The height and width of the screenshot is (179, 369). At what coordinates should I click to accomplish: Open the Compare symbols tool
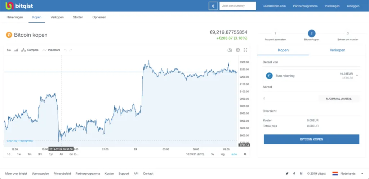30,50
